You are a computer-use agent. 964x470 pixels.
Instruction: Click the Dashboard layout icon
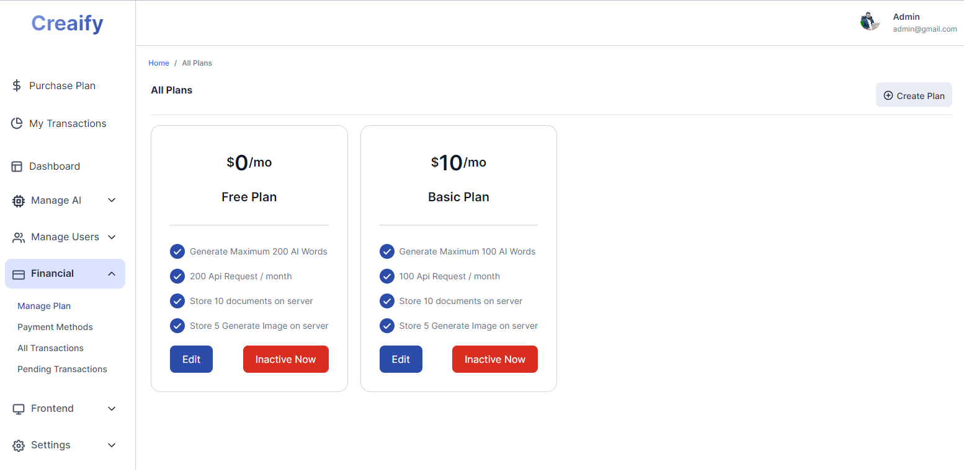[x=17, y=167]
